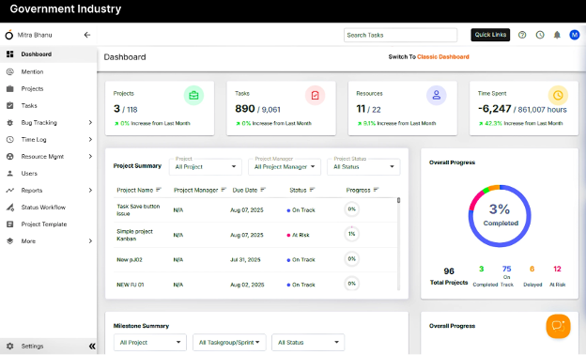Image resolution: width=586 pixels, height=355 pixels.
Task: Switch to Classic Dashboard link
Action: pos(443,56)
